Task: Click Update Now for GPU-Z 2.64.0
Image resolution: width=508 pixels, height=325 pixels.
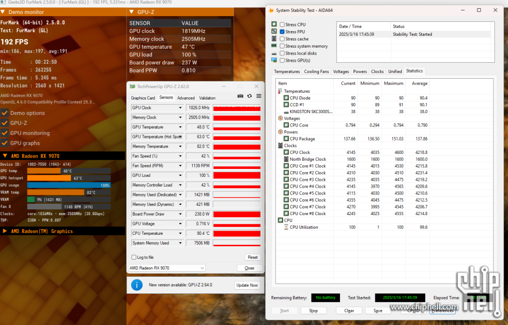Action: 247,285
